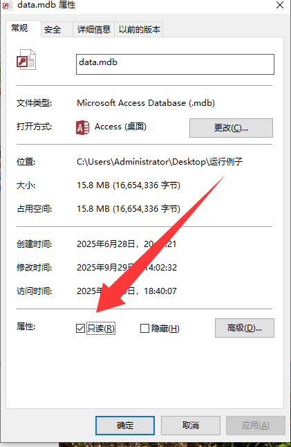Click the 更改(C)... button
Screen dimensions: 291x447
pos(231,128)
